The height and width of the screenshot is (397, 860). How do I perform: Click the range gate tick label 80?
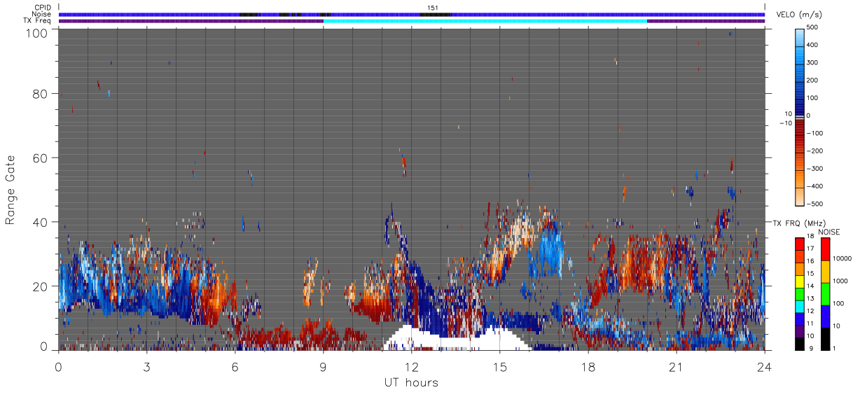[x=40, y=94]
